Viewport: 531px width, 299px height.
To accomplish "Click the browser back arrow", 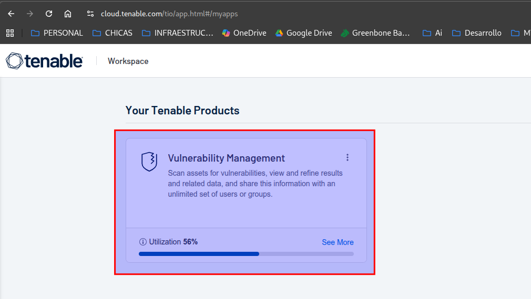I will click(11, 14).
